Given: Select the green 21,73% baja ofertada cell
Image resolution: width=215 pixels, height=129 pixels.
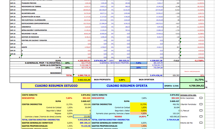Looking at the screenshot, I should point(192,79).
